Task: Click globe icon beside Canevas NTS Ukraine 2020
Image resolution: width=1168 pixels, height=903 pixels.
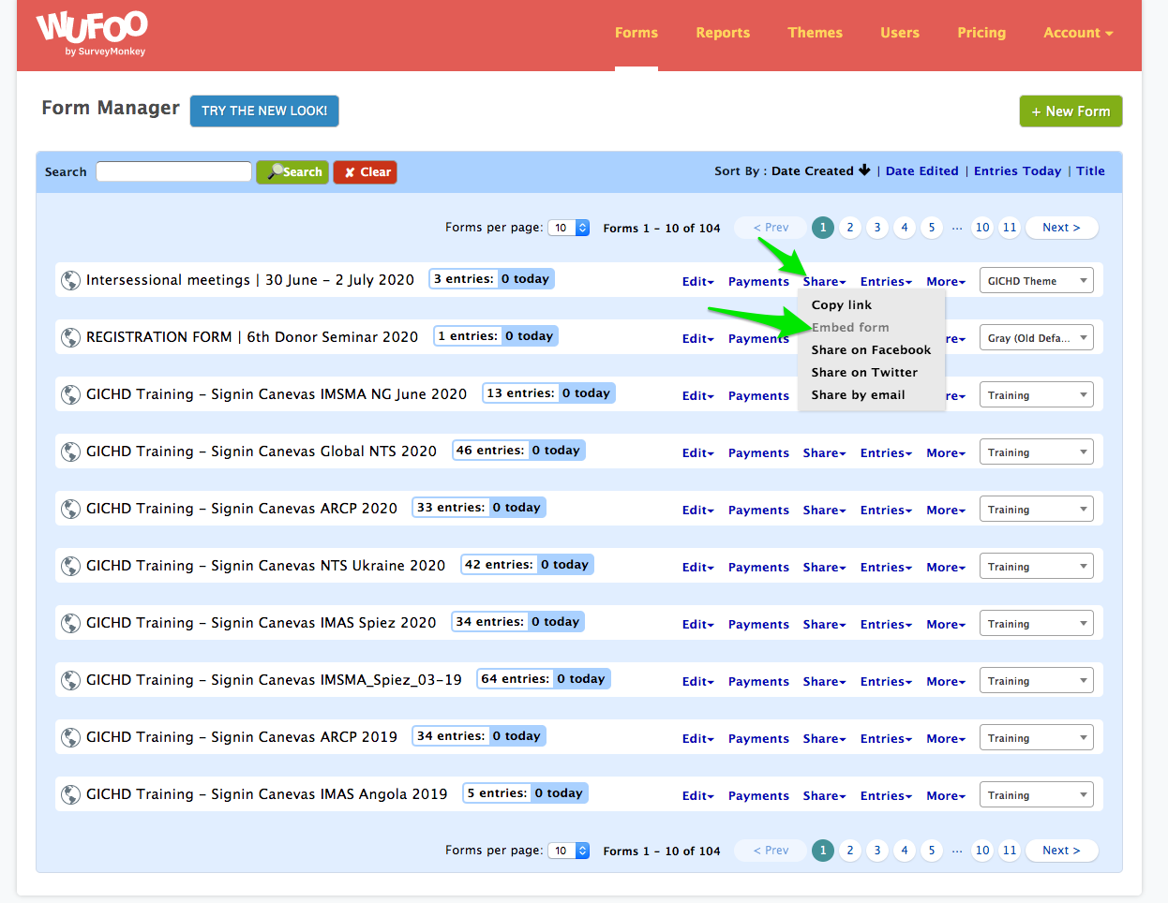Action: tap(70, 566)
